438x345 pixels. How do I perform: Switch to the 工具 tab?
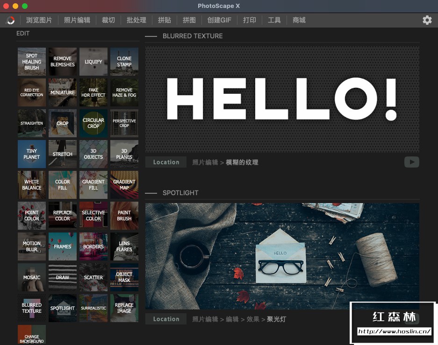point(274,20)
